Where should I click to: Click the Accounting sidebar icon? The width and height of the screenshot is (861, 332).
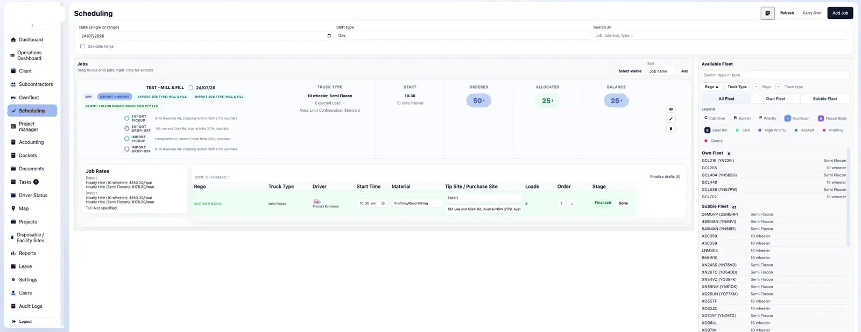click(x=13, y=142)
